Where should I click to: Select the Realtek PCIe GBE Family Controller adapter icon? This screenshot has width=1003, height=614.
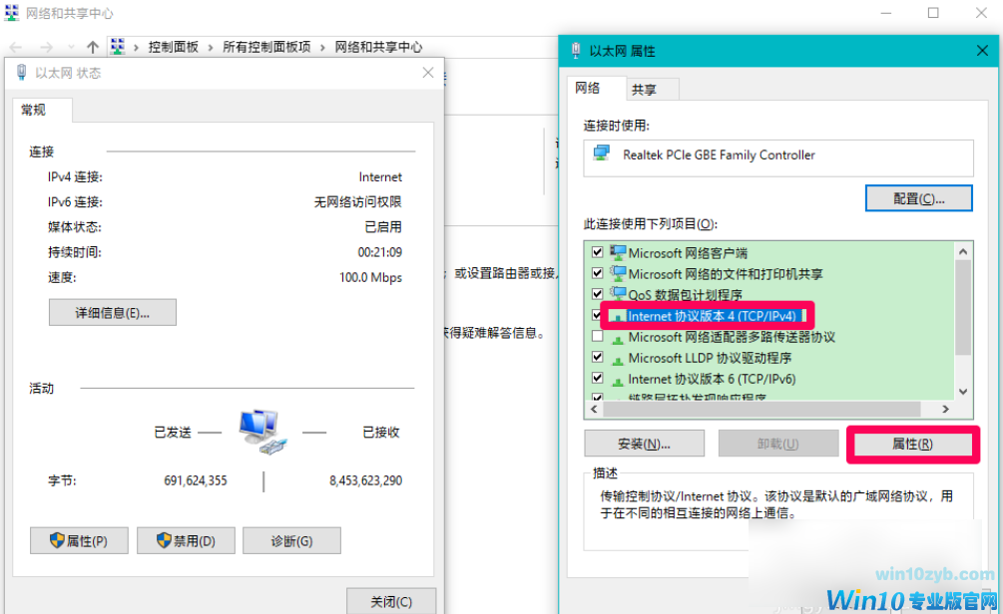click(600, 155)
